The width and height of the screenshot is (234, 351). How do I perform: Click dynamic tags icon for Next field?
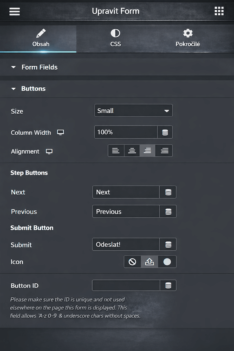pos(168,192)
